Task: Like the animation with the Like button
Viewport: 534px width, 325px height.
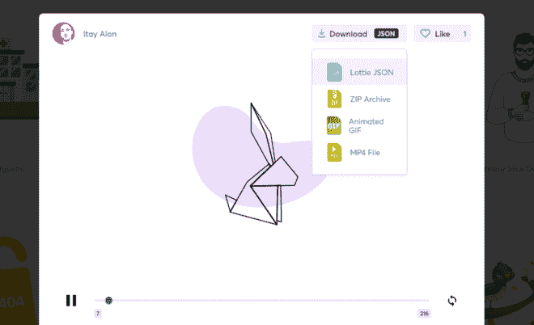Action: coord(443,34)
